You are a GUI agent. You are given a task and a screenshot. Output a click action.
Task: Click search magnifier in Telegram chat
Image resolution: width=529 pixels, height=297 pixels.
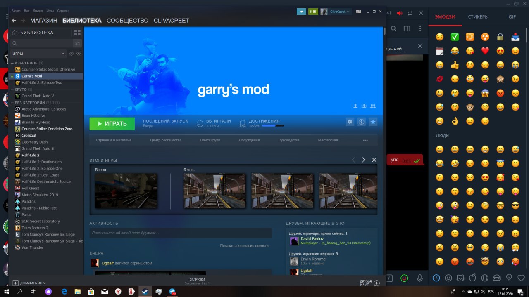[x=394, y=28]
